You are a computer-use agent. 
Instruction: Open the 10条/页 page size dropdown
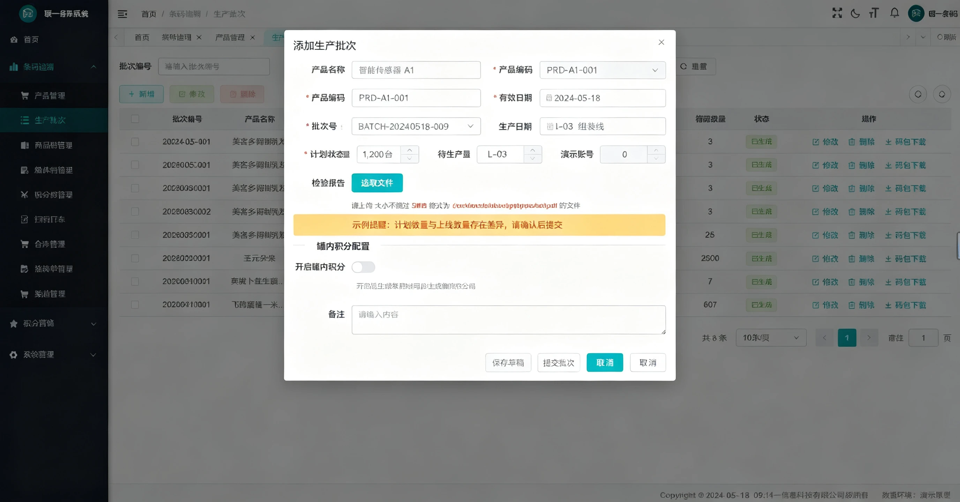point(771,338)
